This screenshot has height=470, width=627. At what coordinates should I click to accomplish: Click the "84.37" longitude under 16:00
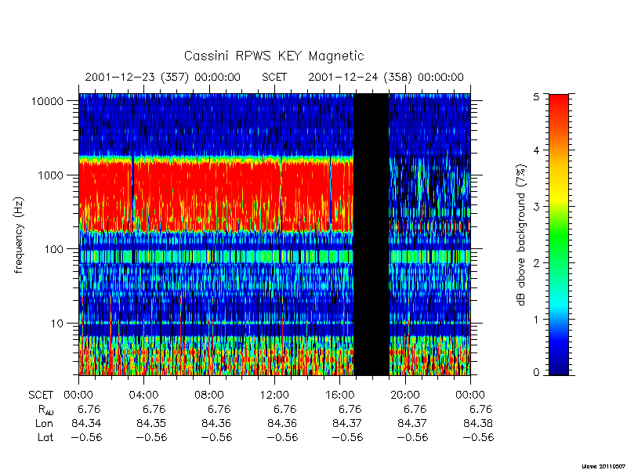[x=347, y=423]
